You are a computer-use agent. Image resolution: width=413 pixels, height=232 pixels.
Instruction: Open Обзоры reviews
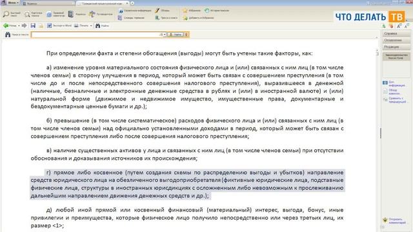pos(162,10)
